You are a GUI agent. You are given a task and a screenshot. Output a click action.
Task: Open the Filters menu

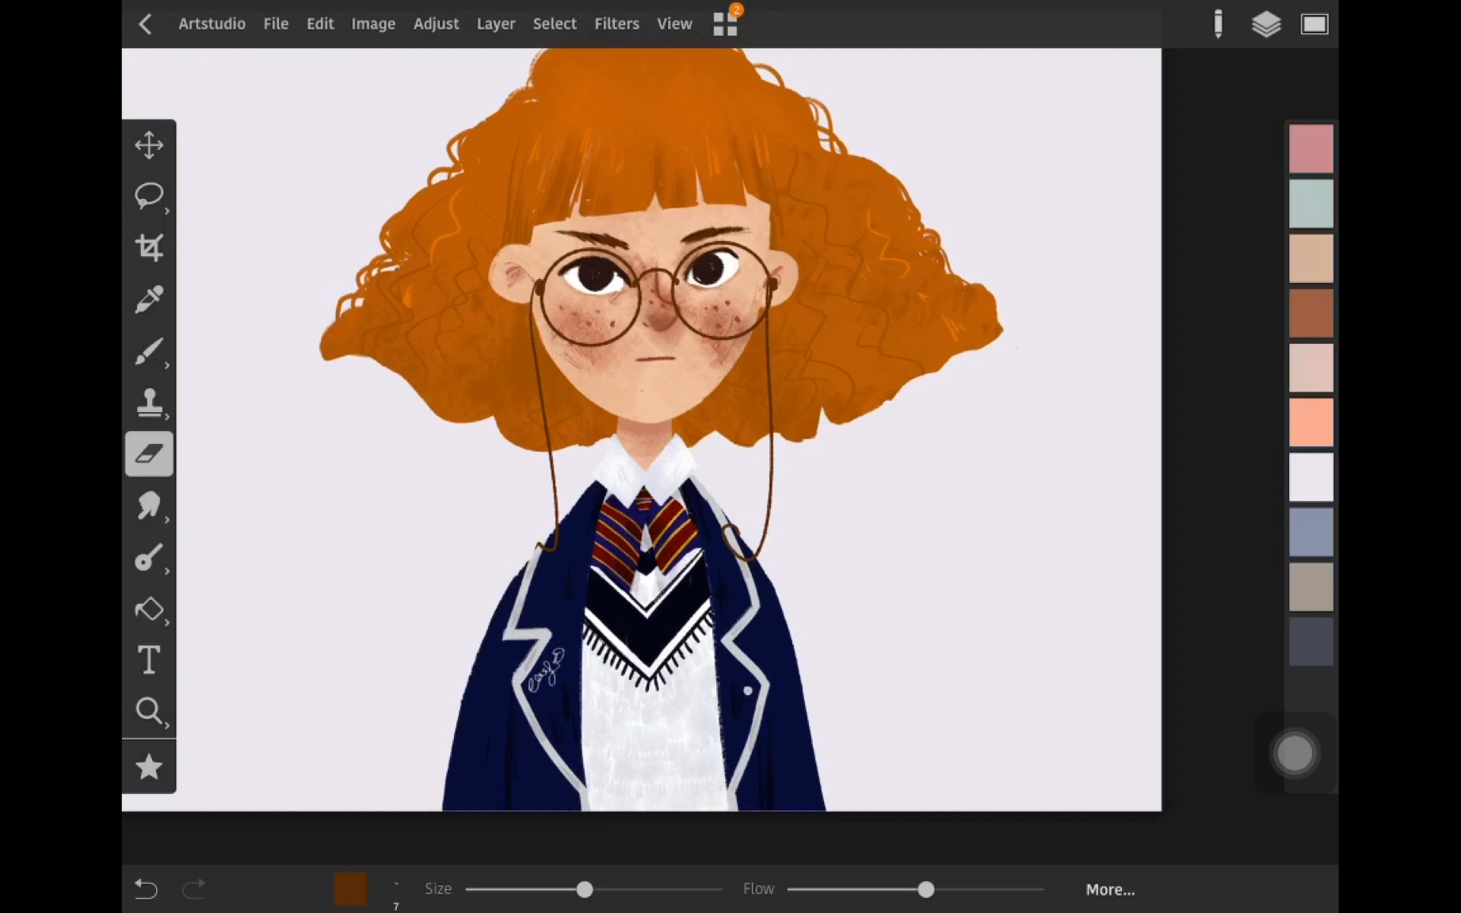(x=616, y=24)
